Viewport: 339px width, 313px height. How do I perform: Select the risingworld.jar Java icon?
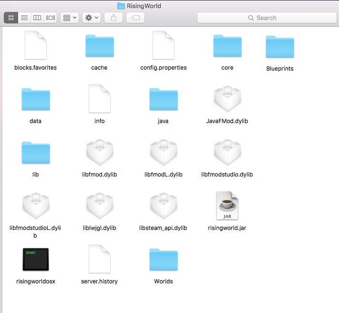[x=227, y=206]
